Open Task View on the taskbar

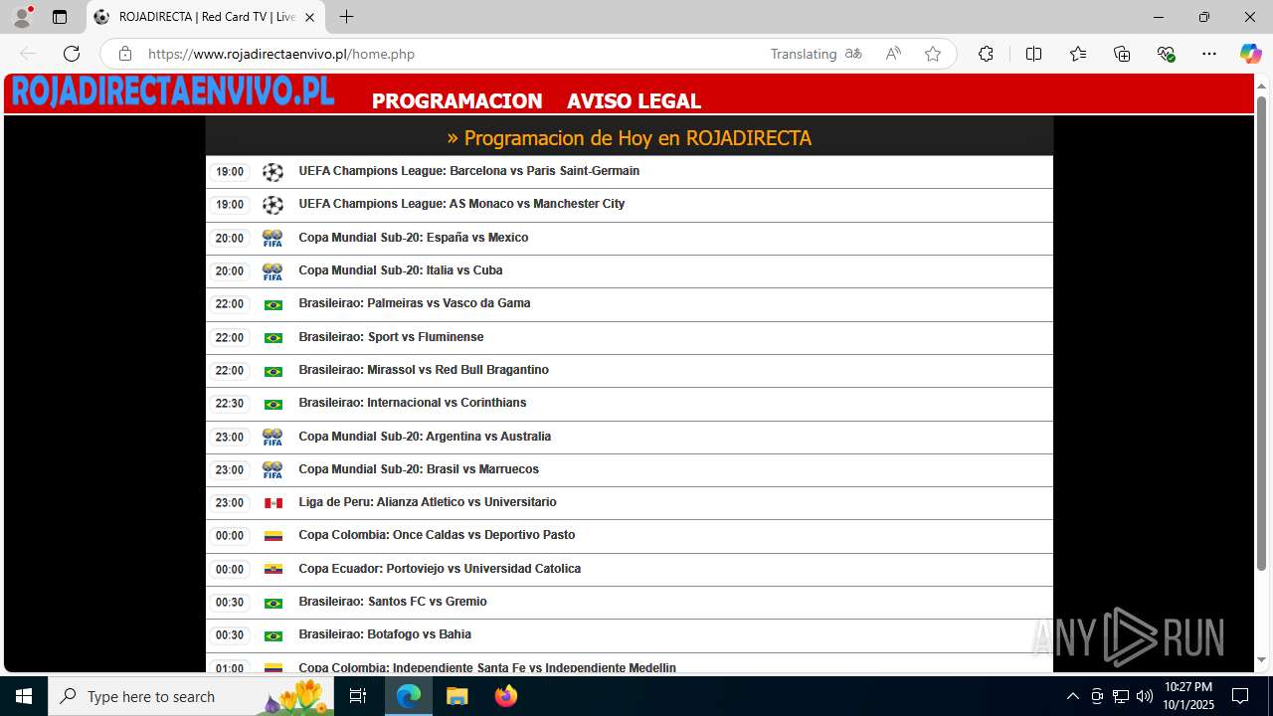359,696
